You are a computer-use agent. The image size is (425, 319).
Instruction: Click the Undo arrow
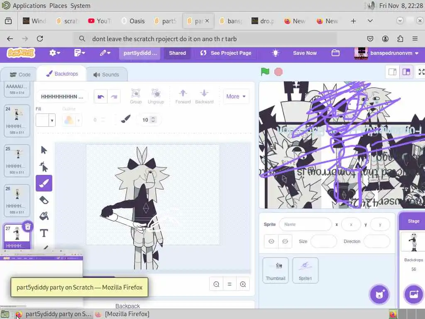pos(100,96)
